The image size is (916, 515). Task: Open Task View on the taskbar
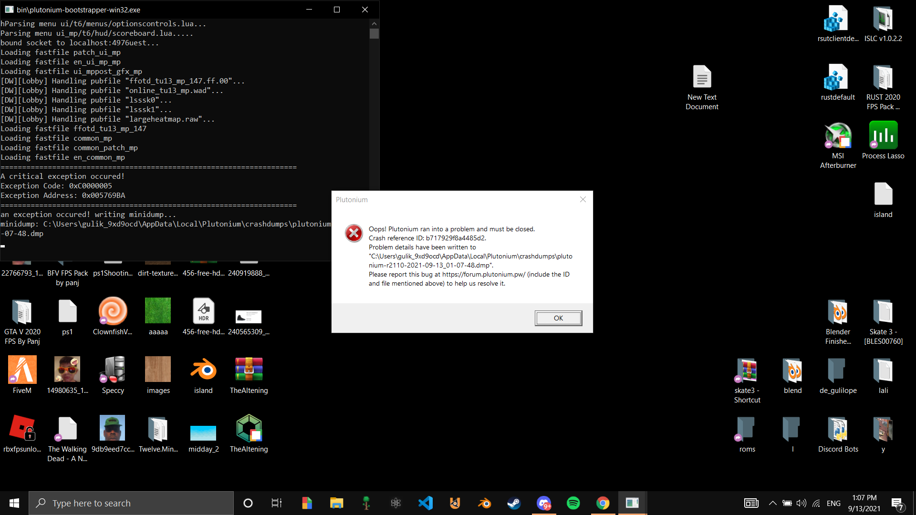(276, 503)
